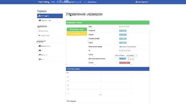Click the green server information panel header
This screenshot has height=104, width=186.
[108, 23]
